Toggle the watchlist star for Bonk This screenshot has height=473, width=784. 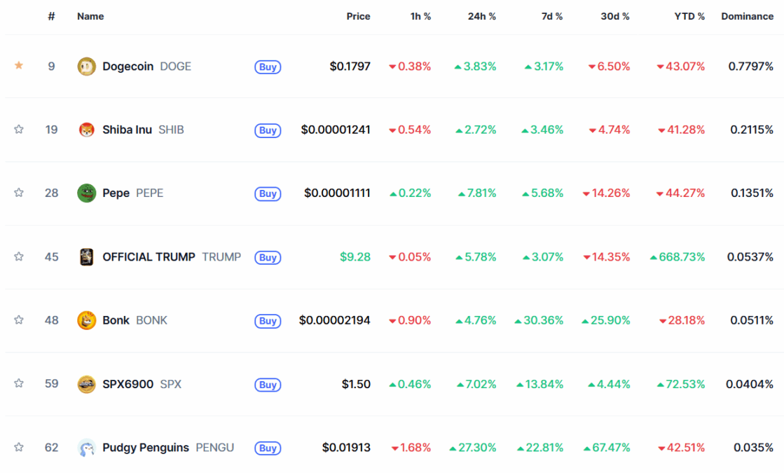[19, 320]
